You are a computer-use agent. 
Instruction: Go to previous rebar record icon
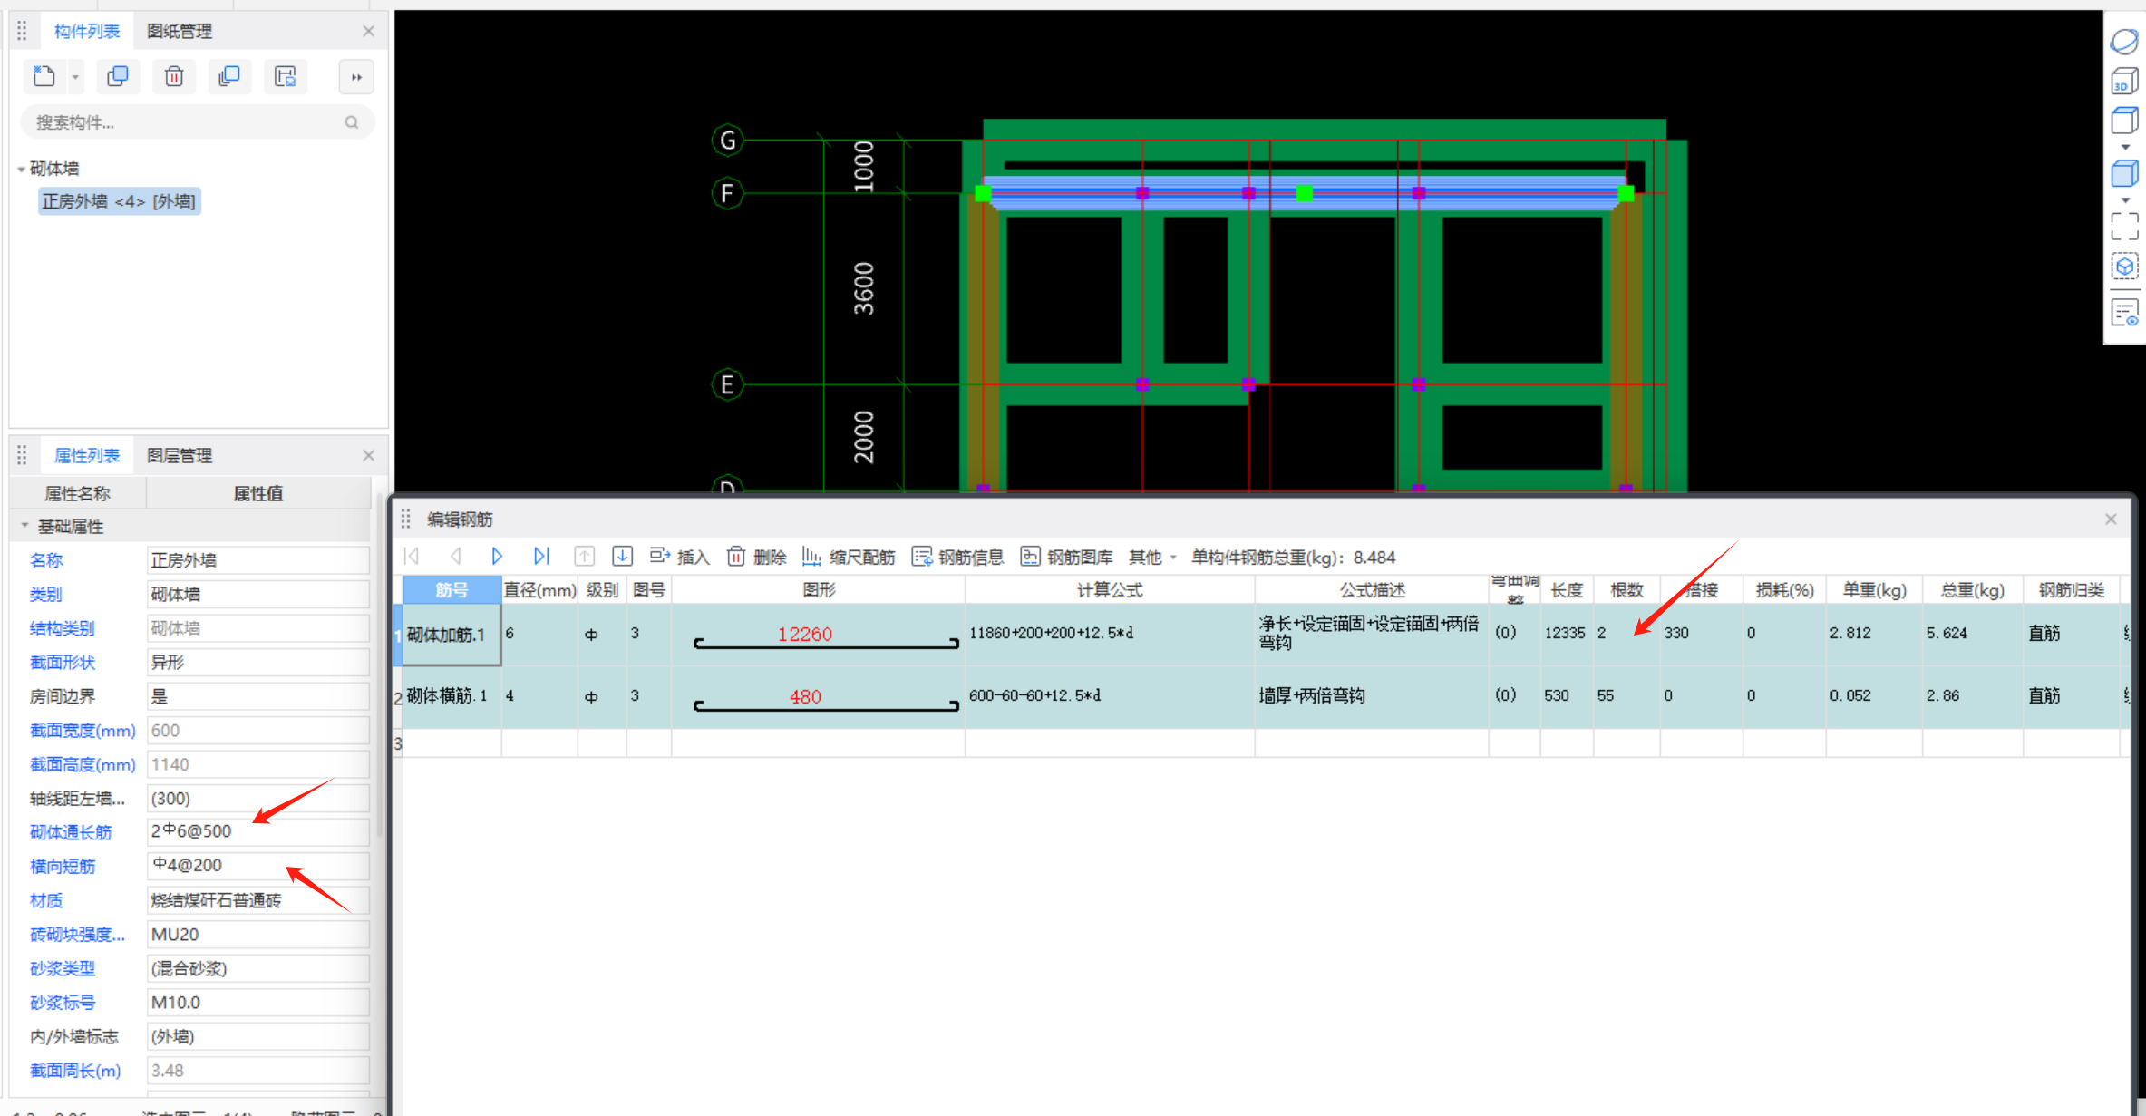tap(456, 557)
